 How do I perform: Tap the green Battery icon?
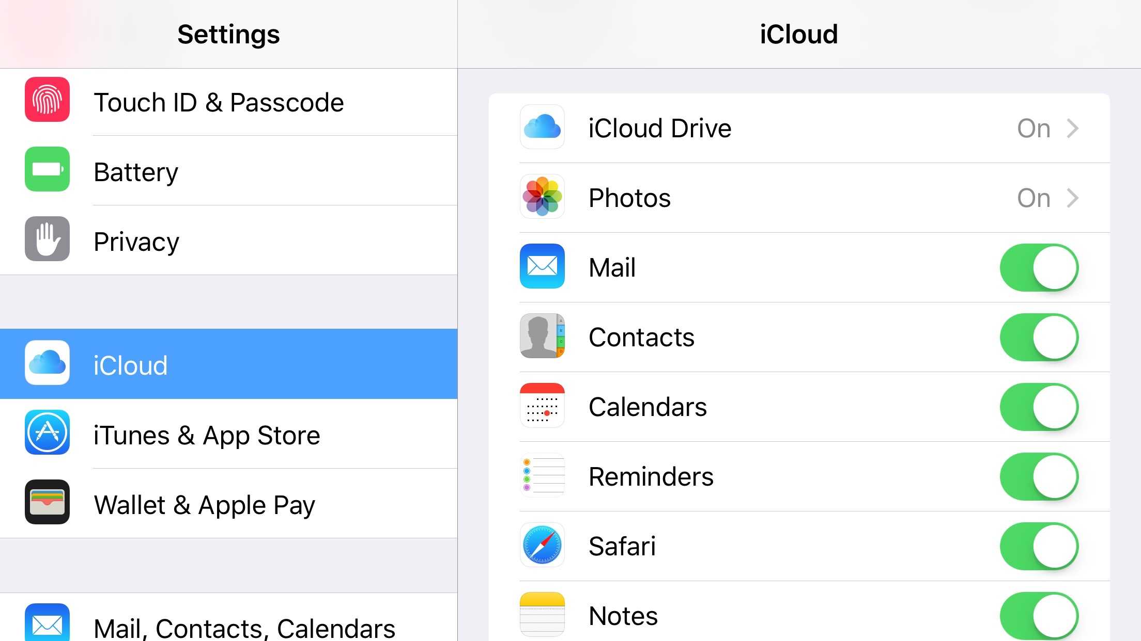47,169
